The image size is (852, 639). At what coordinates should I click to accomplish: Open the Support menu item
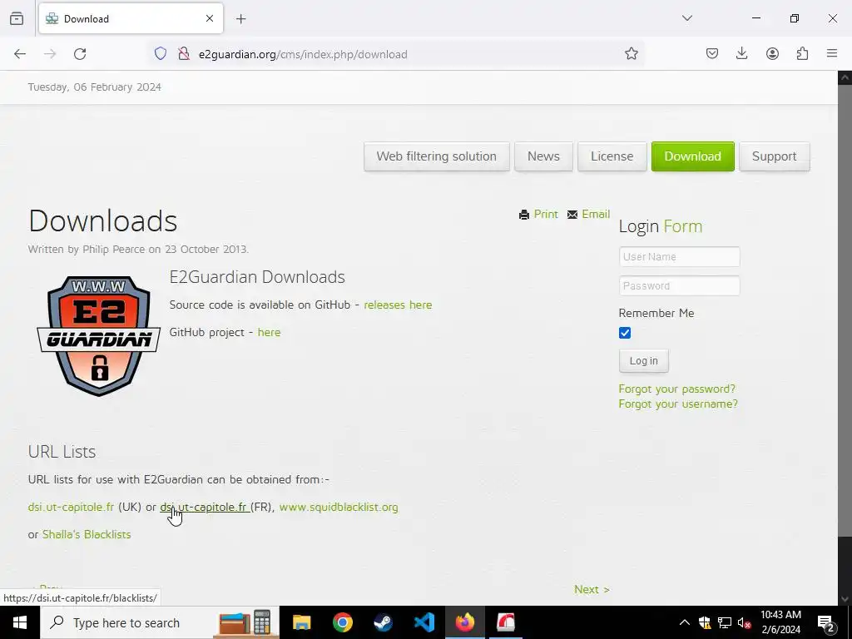[x=775, y=156]
